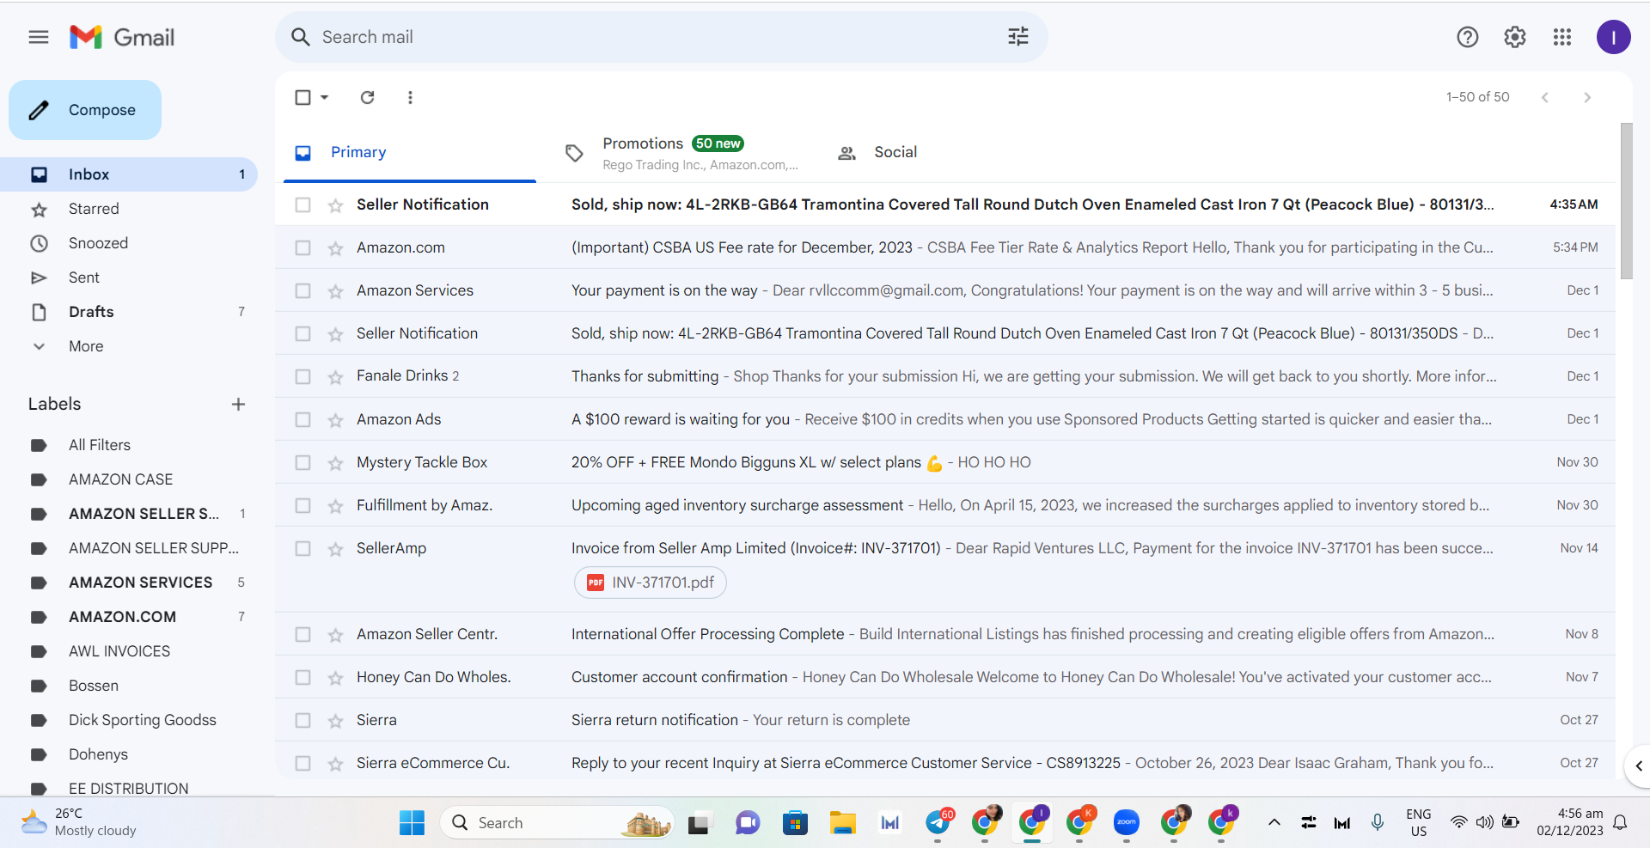Tick checkbox for Amazon.com CSBA email
The width and height of the screenshot is (1650, 848).
coord(302,247)
